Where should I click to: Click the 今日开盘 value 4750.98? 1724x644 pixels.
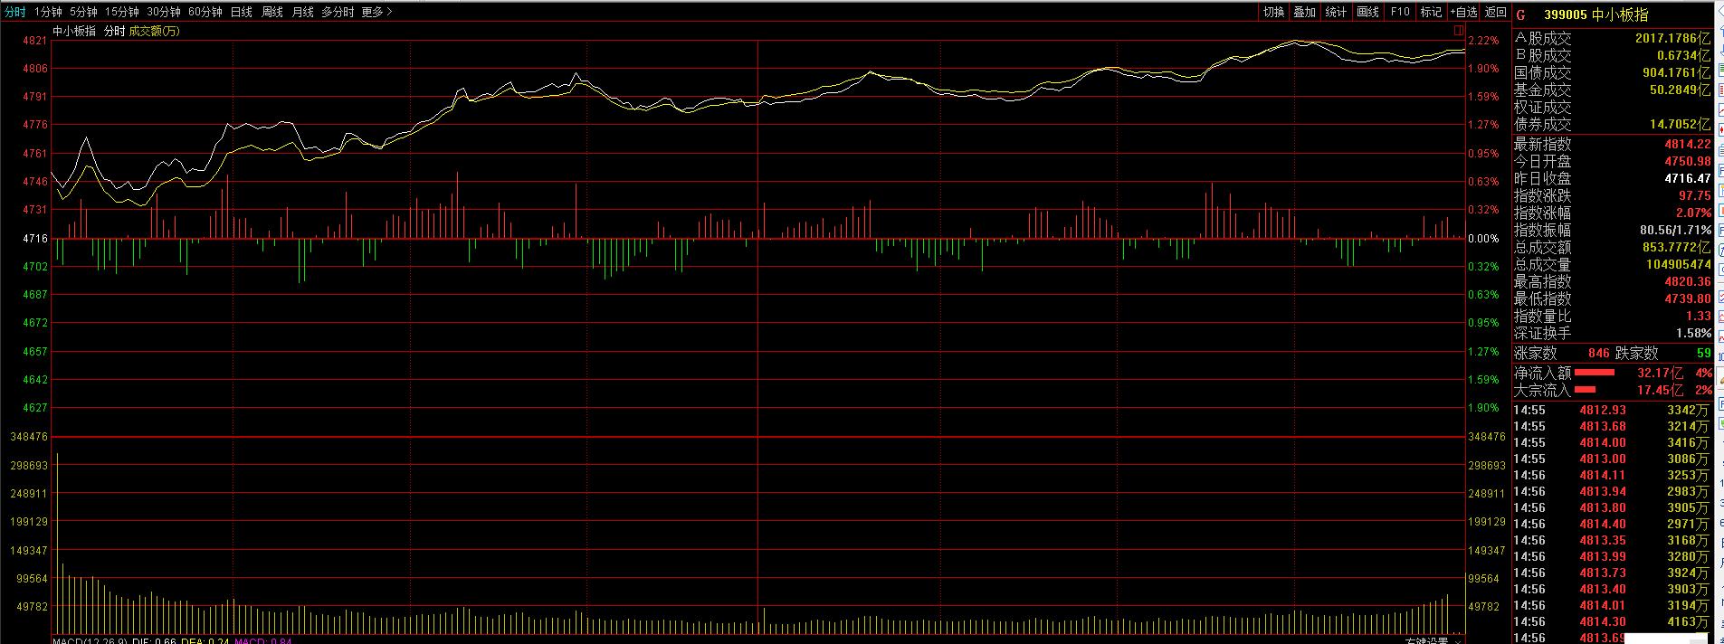click(x=1688, y=161)
